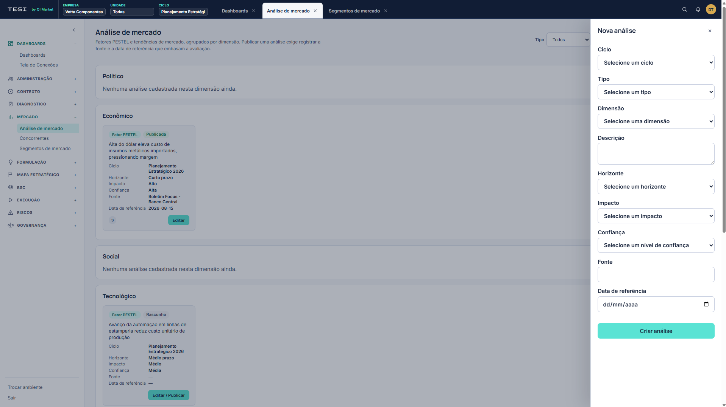Click the S avatar on Econômico card
This screenshot has height=407, width=726.
pos(112,220)
